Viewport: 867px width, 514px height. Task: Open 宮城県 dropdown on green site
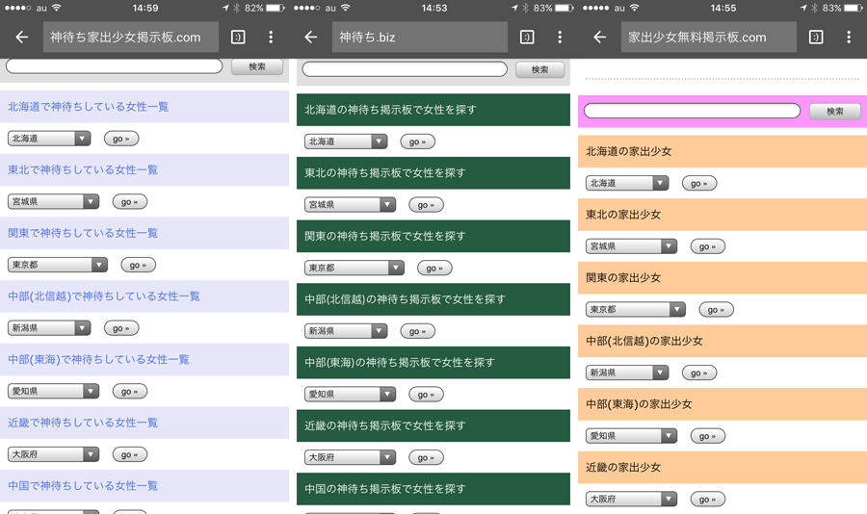[x=350, y=204]
